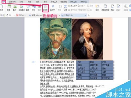Click the redo arrow in quick access bar
This screenshot has height=98, width=131.
pyautogui.click(x=10, y=15)
